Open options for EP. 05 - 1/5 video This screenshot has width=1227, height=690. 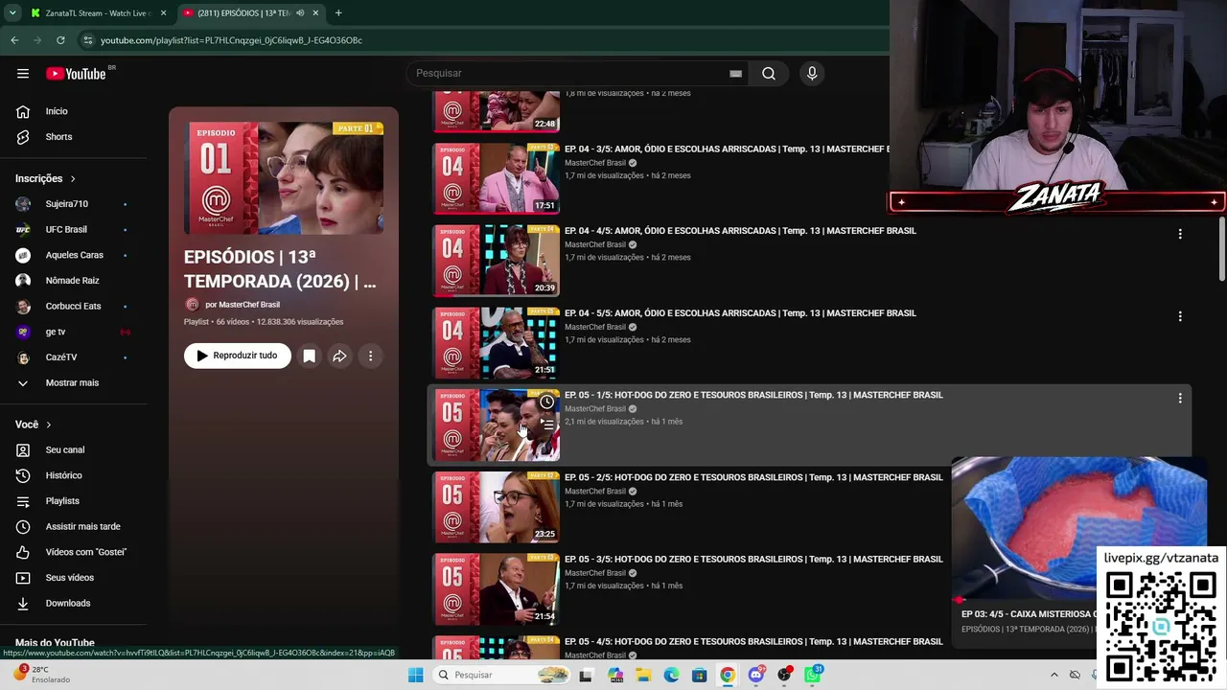point(1180,398)
